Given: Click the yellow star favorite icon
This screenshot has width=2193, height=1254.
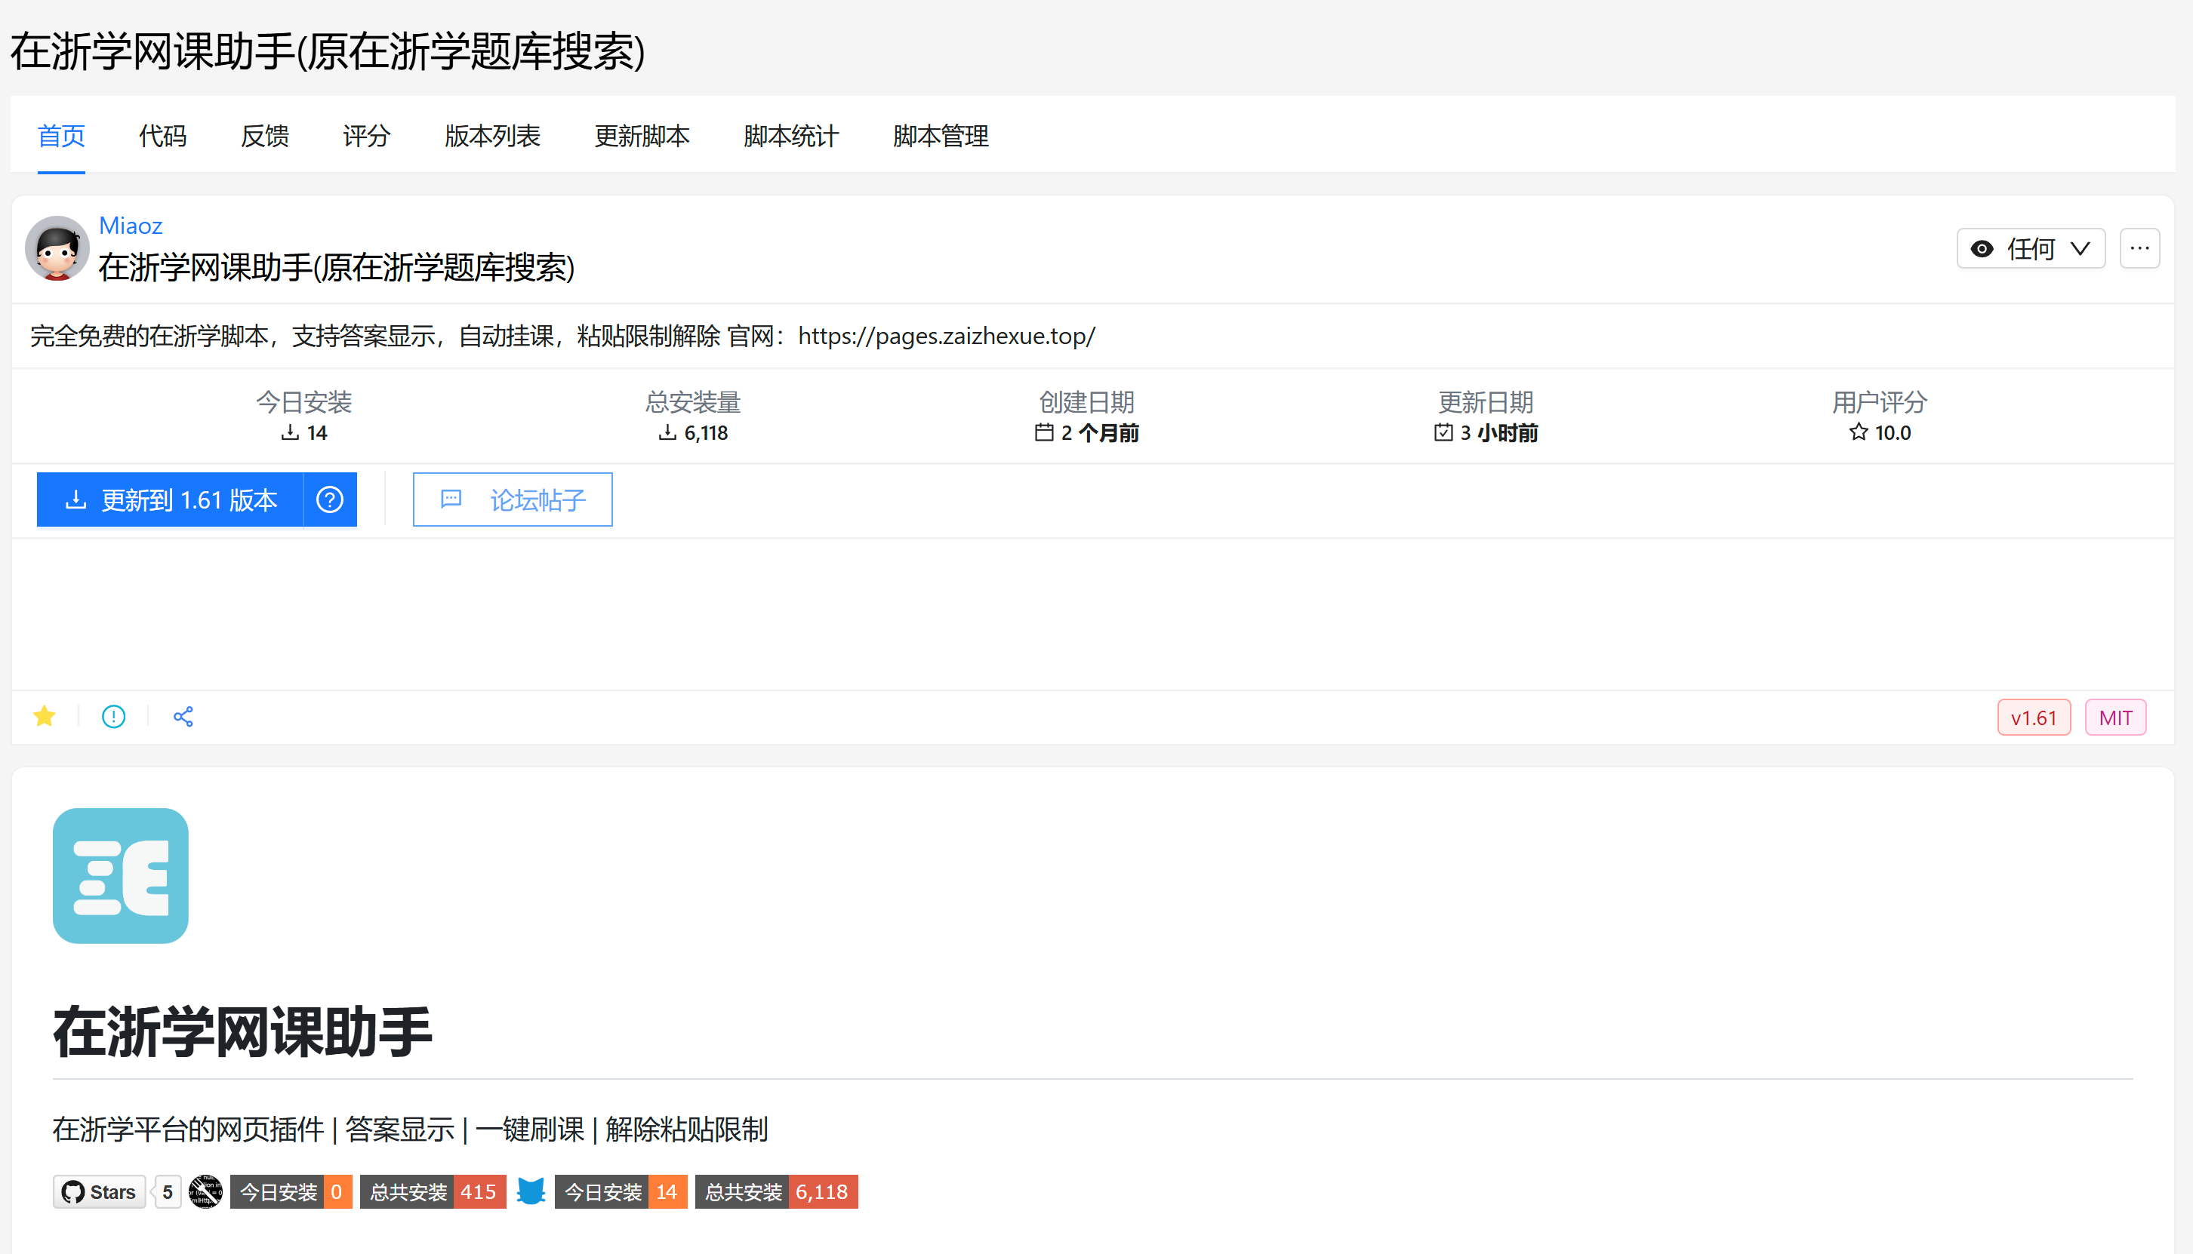Looking at the screenshot, I should 45,717.
